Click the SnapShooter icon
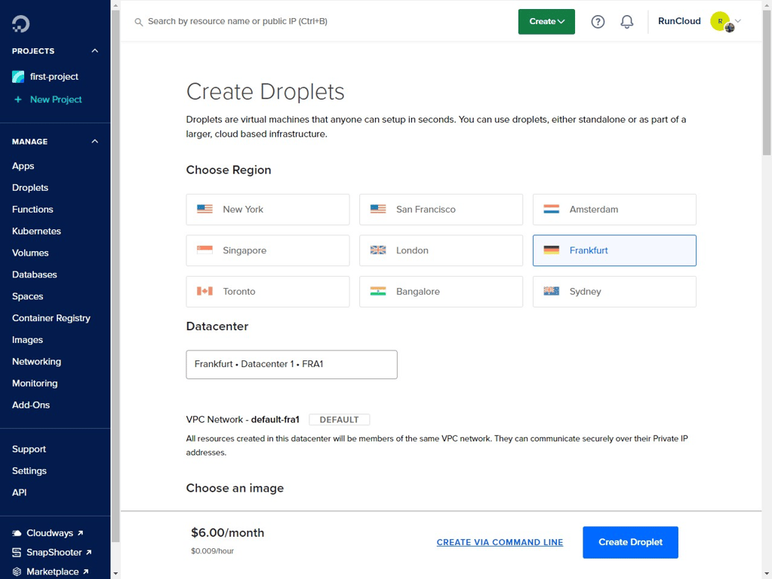772x579 pixels. pyautogui.click(x=17, y=553)
